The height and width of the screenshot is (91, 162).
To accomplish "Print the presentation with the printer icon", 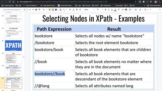I will 36,10.
